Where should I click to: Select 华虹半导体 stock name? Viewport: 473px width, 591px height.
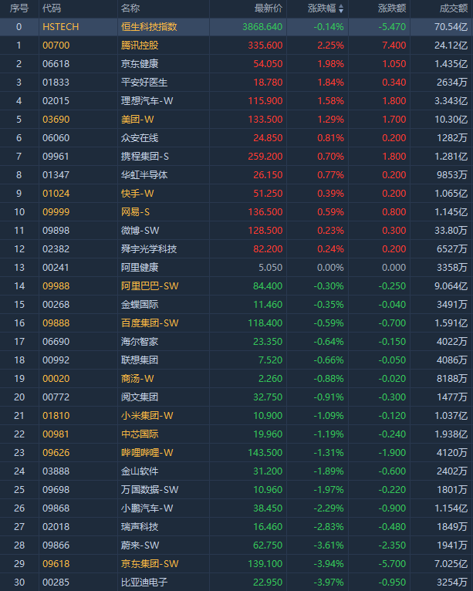[144, 174]
